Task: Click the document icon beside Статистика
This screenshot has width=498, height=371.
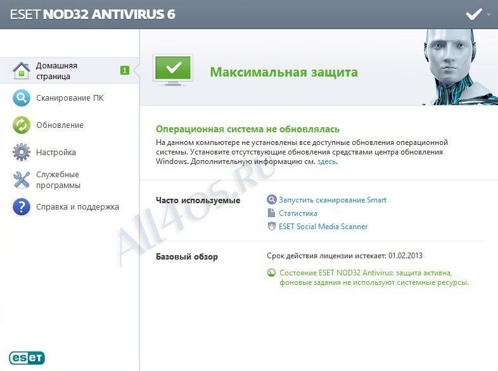Action: click(x=271, y=213)
